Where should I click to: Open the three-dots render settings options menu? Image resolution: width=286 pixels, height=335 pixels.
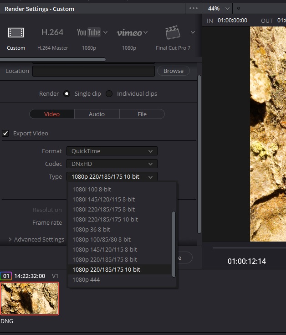194,9
